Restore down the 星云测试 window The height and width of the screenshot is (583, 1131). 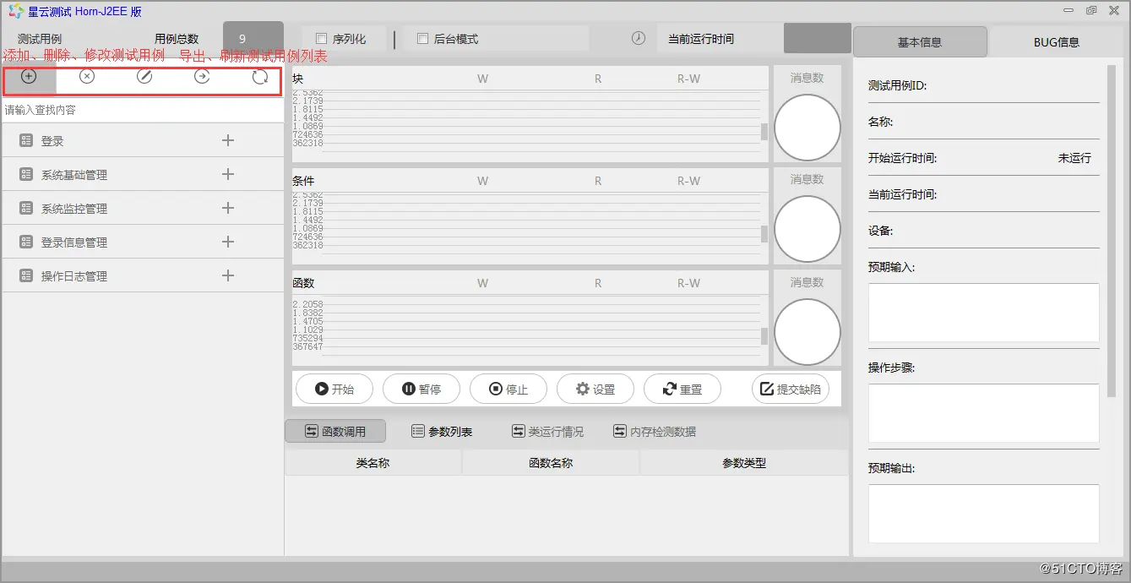(x=1091, y=10)
